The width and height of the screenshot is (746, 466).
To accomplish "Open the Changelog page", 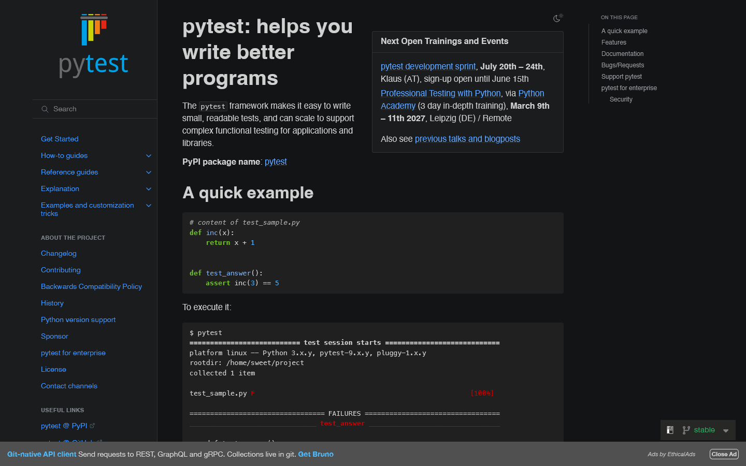I will [x=59, y=253].
